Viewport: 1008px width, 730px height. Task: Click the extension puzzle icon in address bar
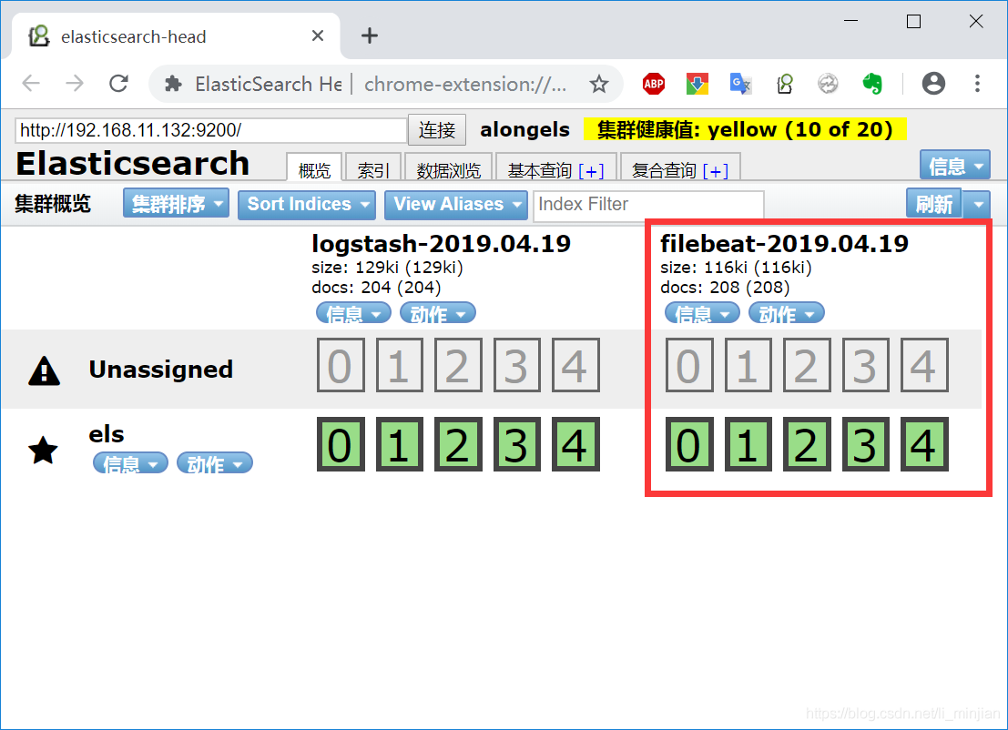pyautogui.click(x=172, y=84)
